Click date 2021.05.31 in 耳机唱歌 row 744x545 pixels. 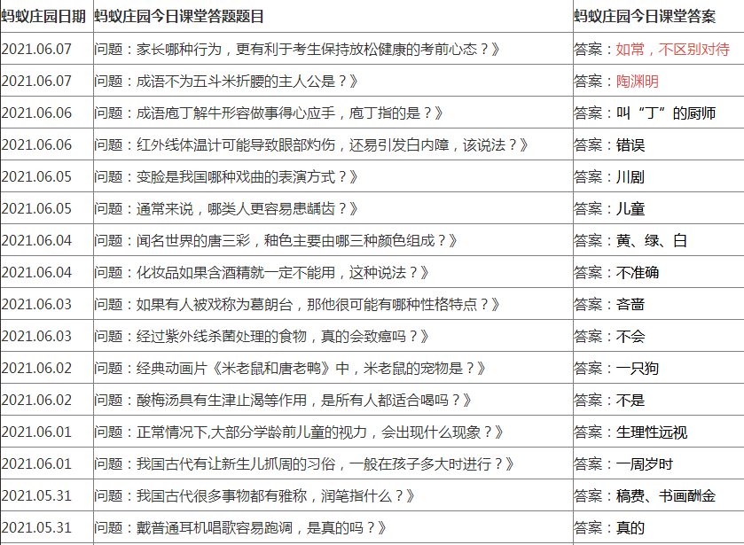point(36,527)
